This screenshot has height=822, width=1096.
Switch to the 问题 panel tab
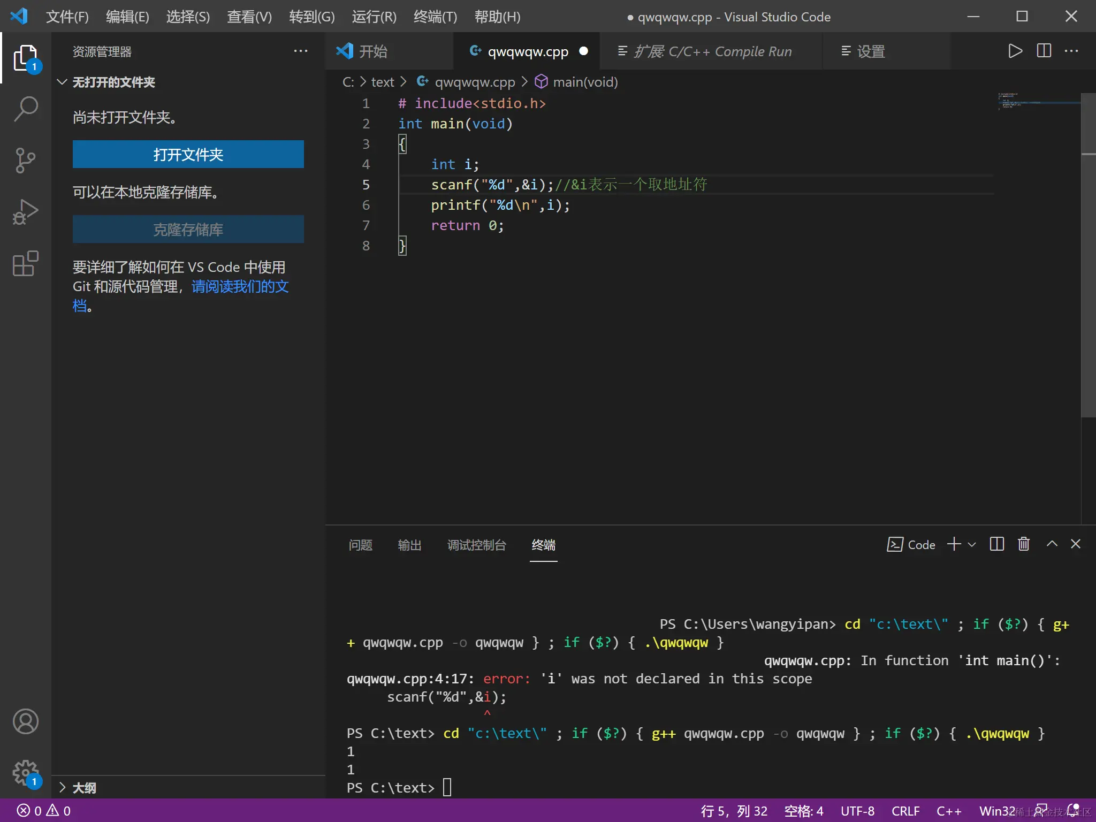pos(360,545)
